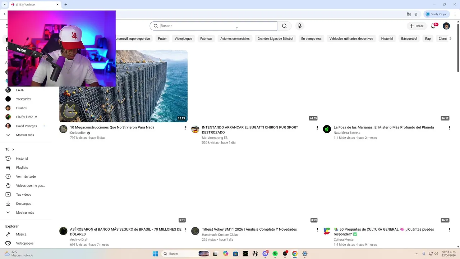Select the Rap filter chip
Screen dimensions: 460x259
tap(428, 38)
